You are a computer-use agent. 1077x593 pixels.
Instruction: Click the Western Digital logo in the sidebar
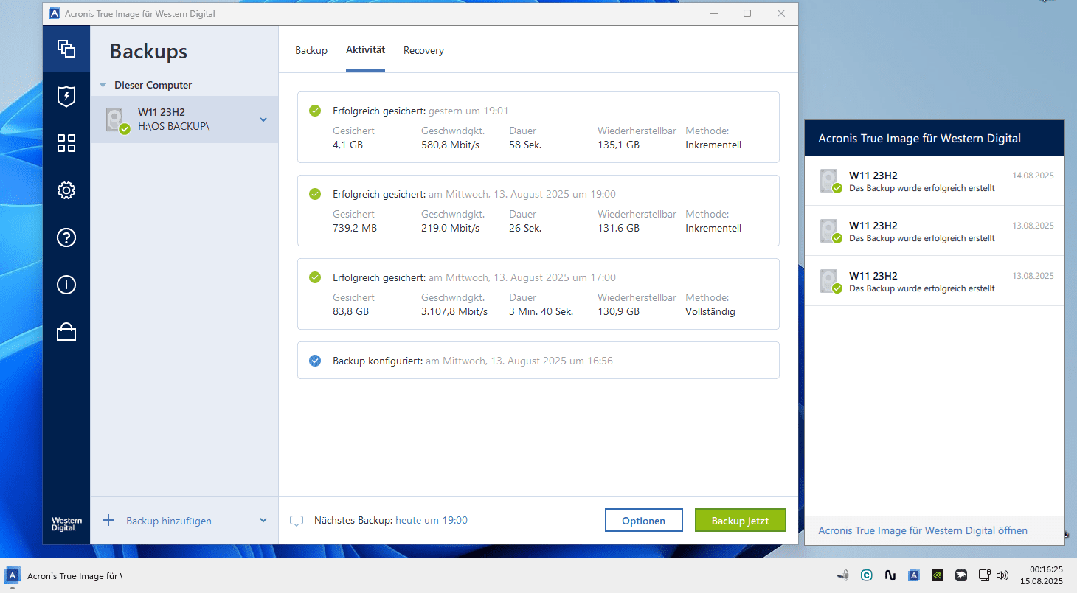(x=66, y=524)
